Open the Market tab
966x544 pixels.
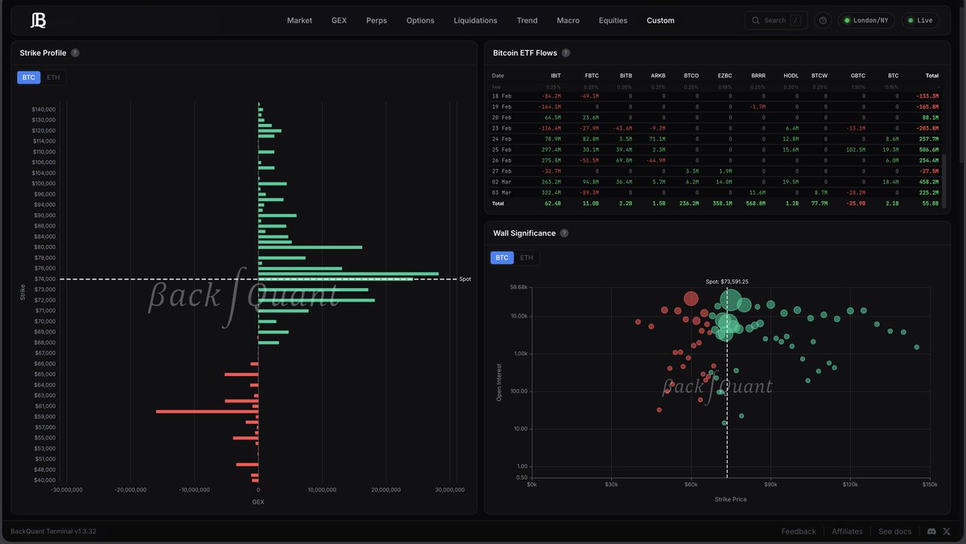tap(299, 20)
